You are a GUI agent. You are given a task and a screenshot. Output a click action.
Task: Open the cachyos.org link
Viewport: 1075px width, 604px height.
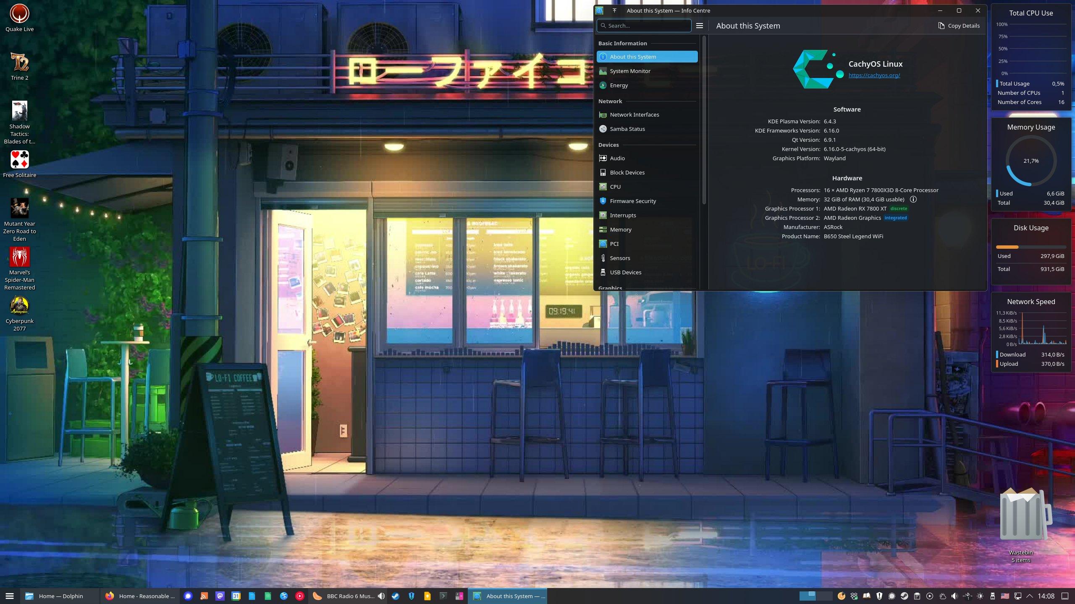[x=874, y=75]
